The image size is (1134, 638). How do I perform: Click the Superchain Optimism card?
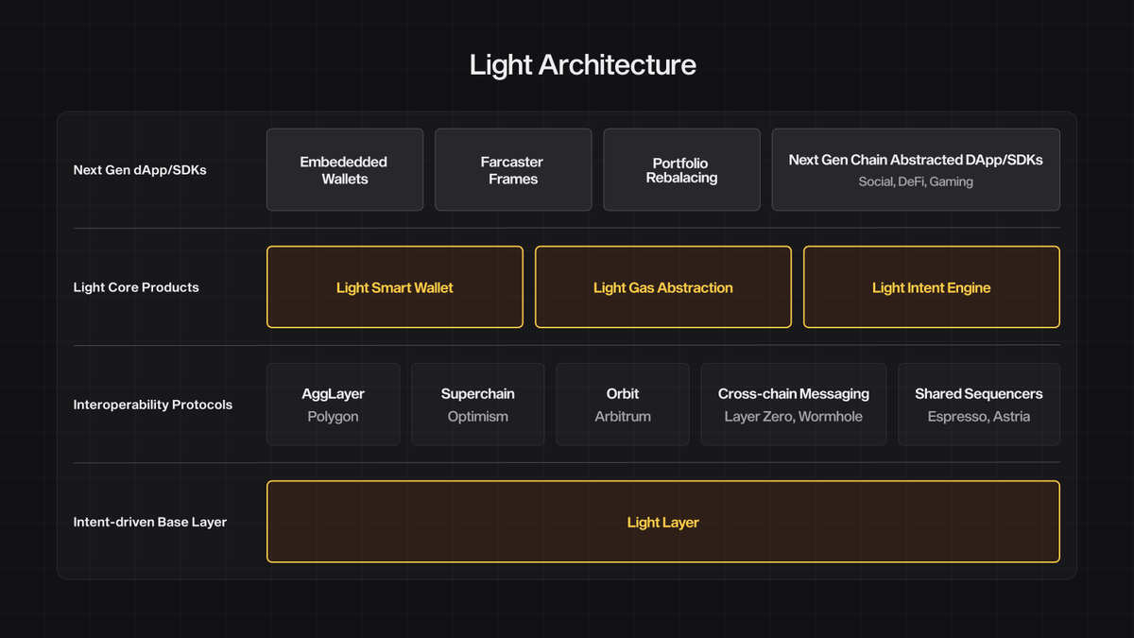[x=477, y=405]
